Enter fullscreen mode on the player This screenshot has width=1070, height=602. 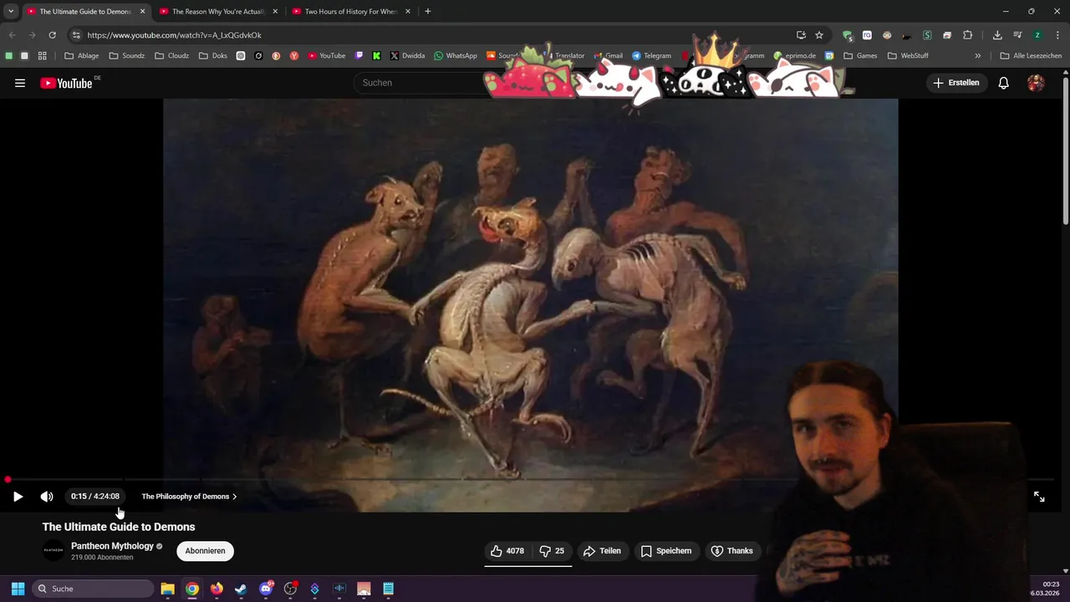pos(1039,497)
